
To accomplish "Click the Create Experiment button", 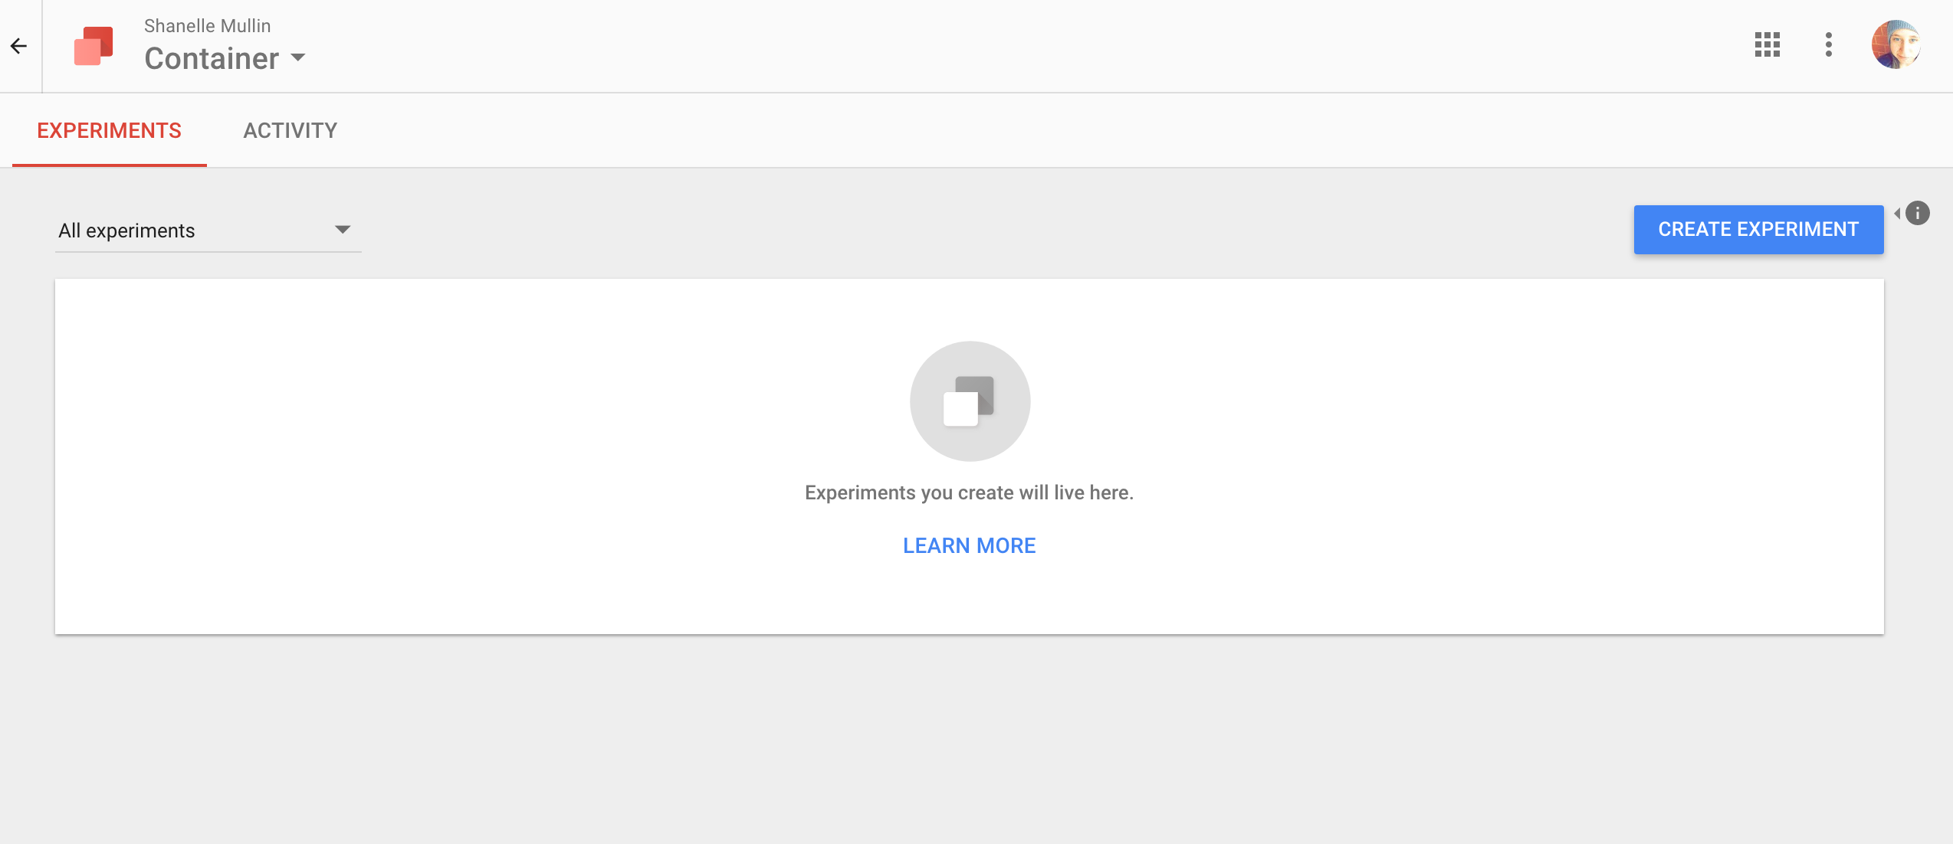I will point(1758,229).
